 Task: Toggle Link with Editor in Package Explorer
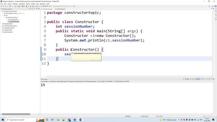pyautogui.click(x=32, y=9)
